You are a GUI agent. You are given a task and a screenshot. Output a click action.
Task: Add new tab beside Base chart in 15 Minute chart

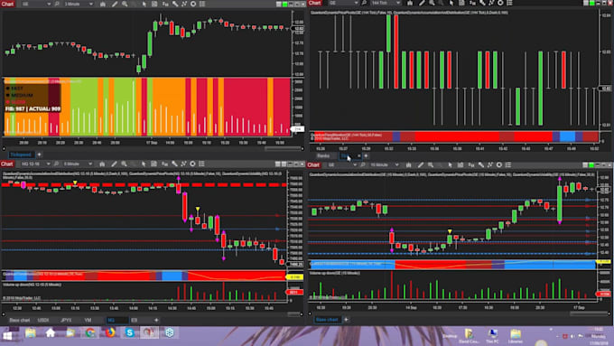point(346,320)
